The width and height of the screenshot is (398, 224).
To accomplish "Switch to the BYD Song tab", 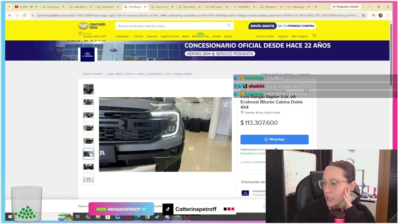I will [216, 7].
